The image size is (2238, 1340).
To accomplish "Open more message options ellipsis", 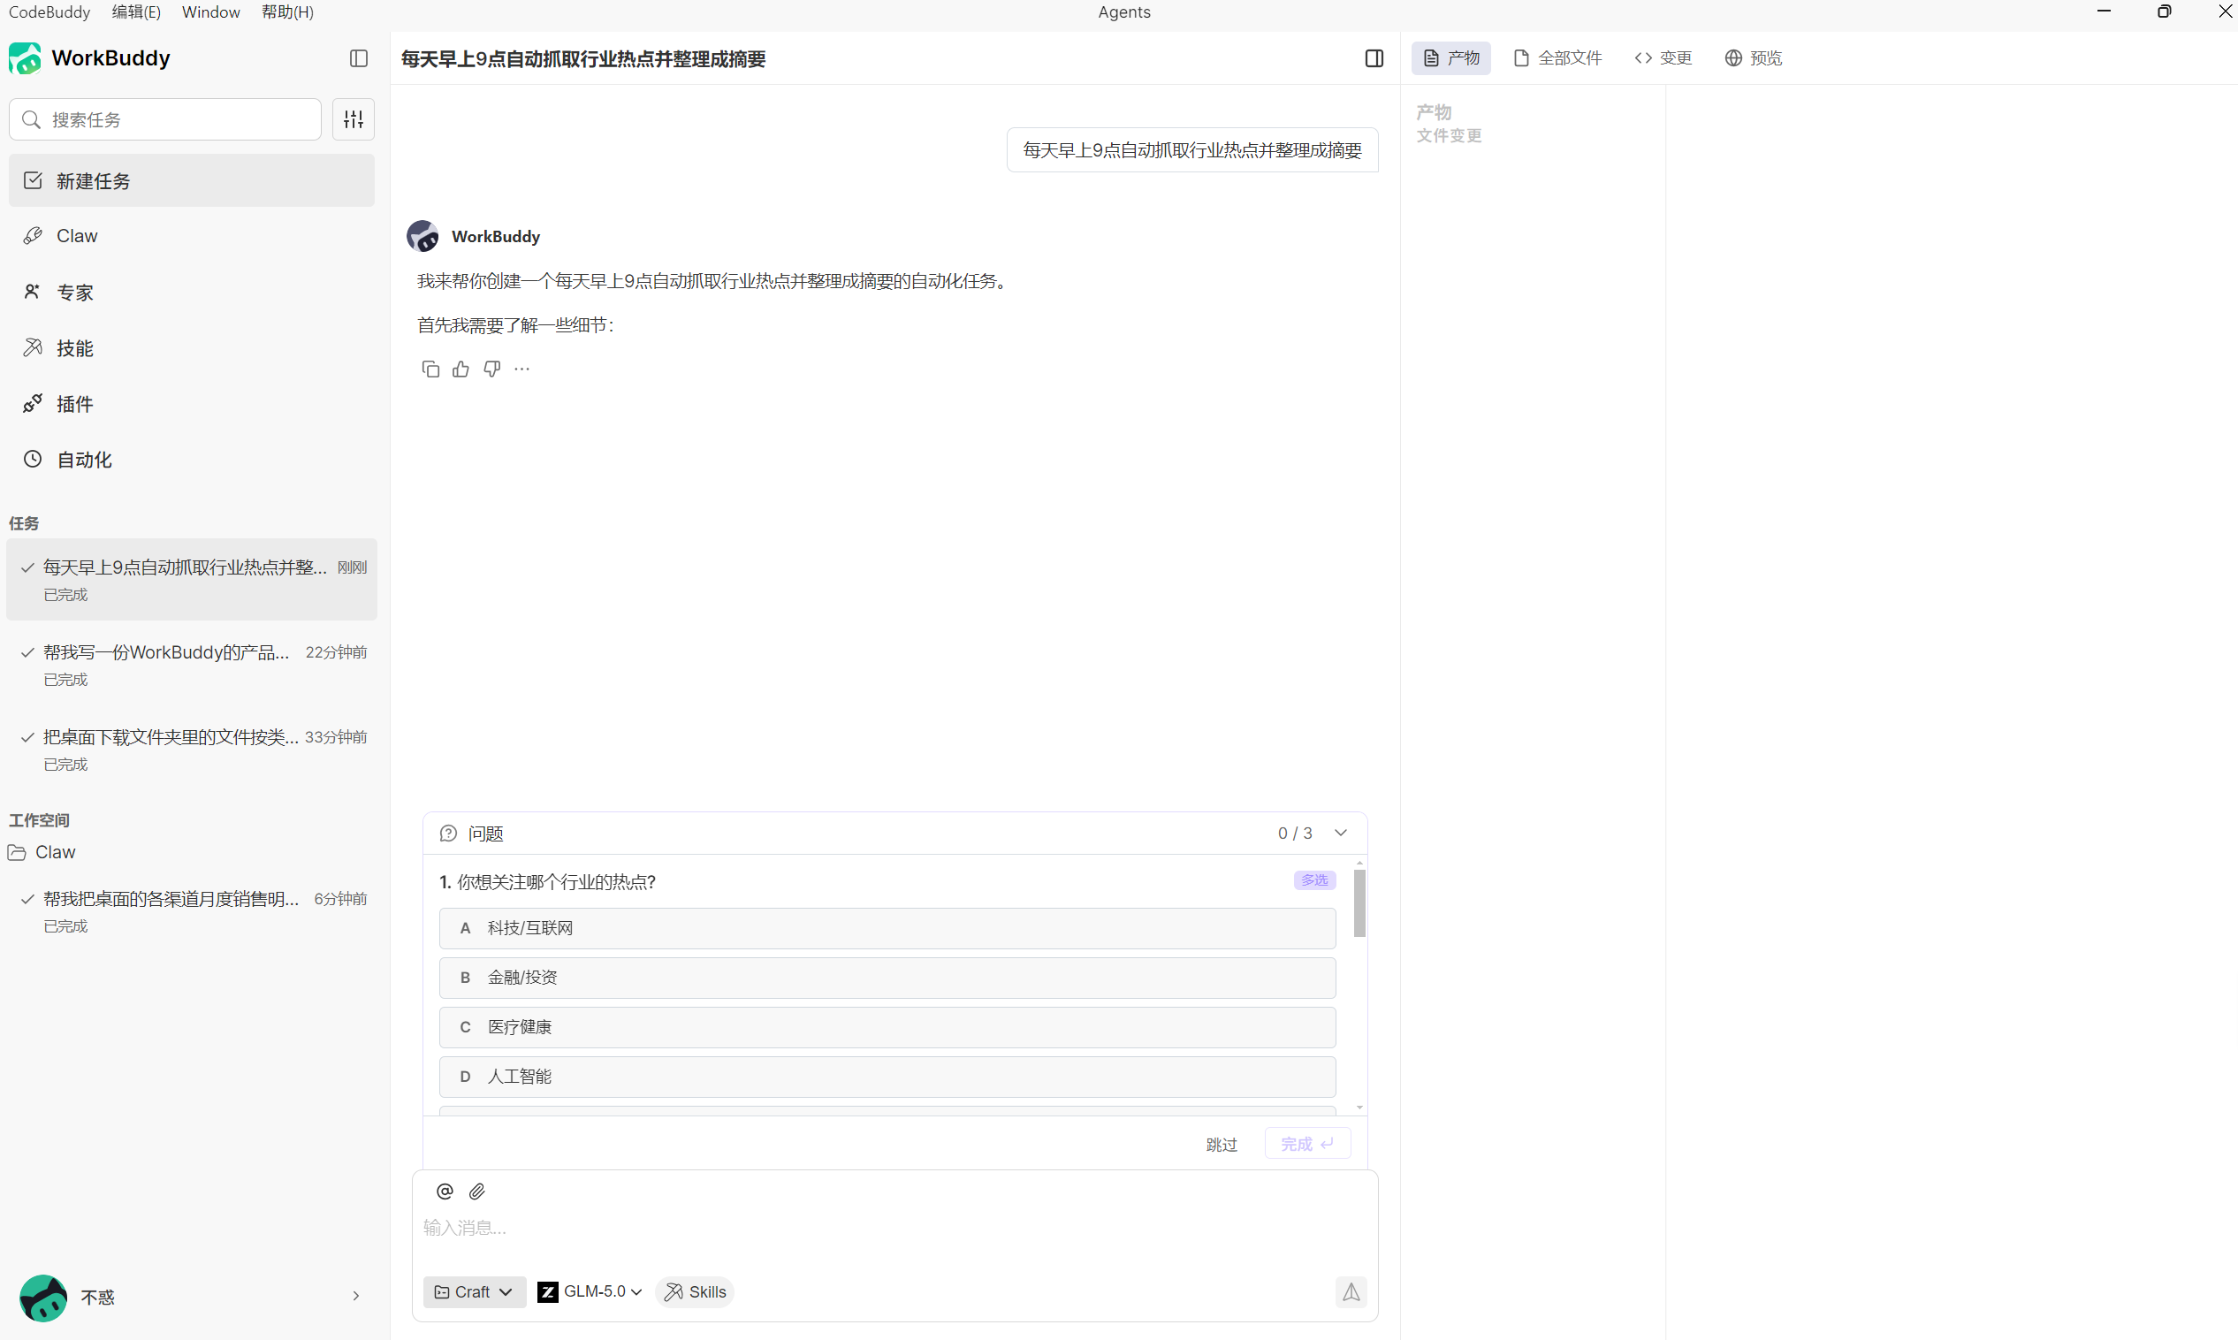I will click(x=521, y=369).
